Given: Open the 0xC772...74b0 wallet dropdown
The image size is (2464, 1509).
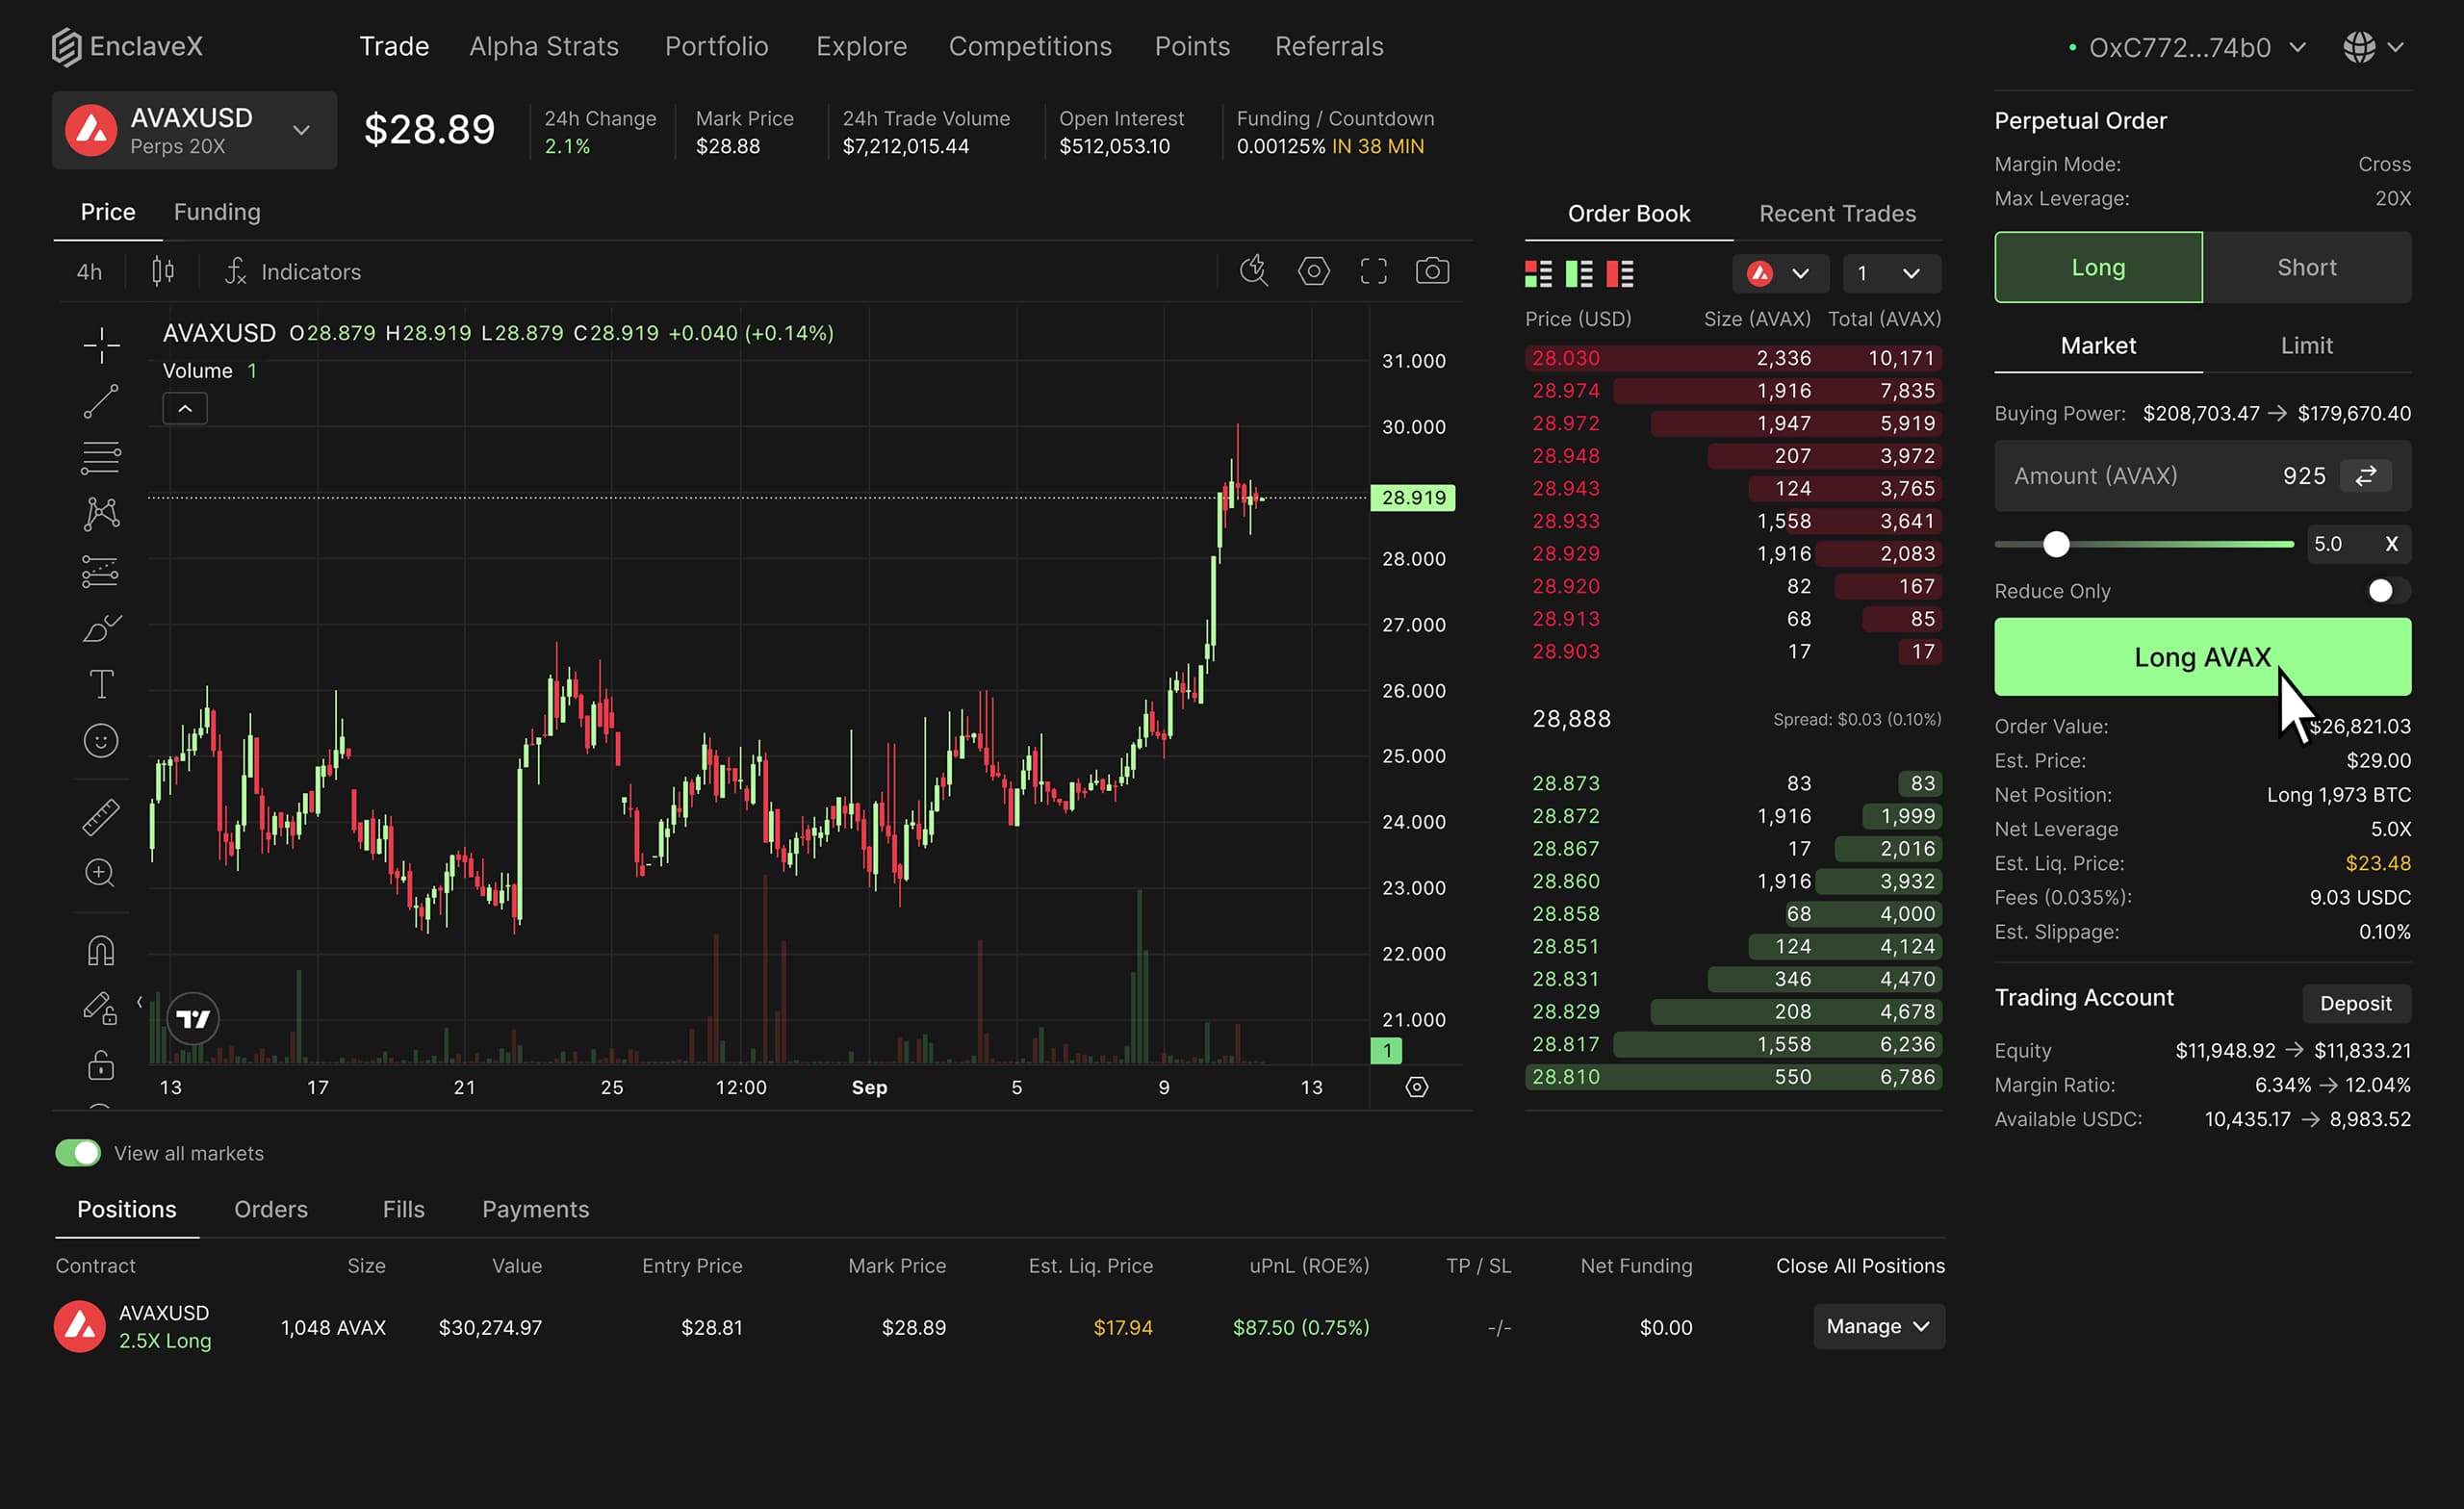Looking at the screenshot, I should 2188,47.
